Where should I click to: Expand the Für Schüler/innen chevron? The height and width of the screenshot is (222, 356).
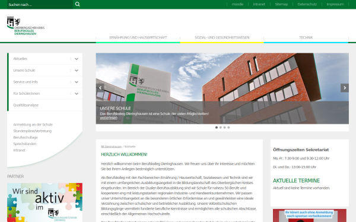point(77,94)
